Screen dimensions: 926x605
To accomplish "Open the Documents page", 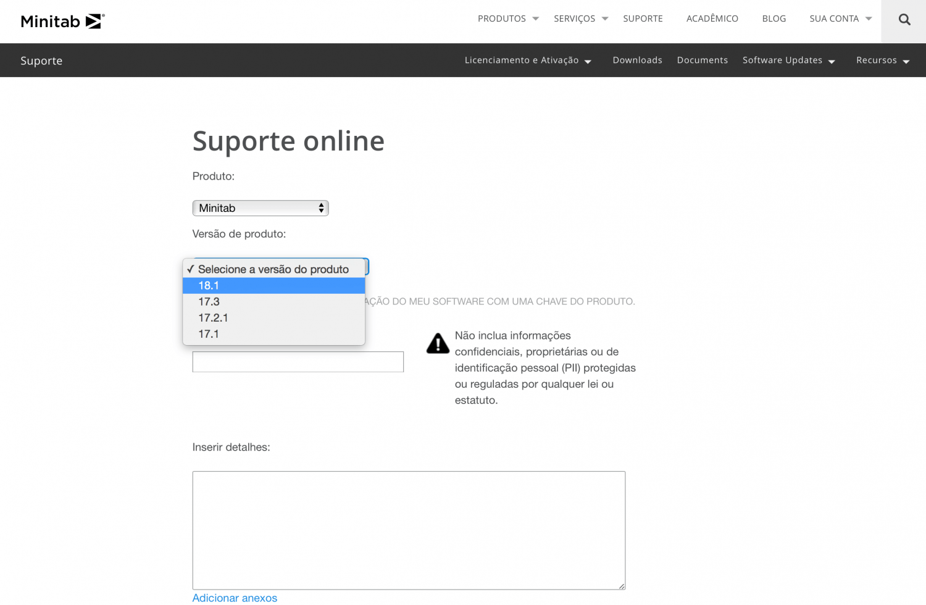I will 702,60.
